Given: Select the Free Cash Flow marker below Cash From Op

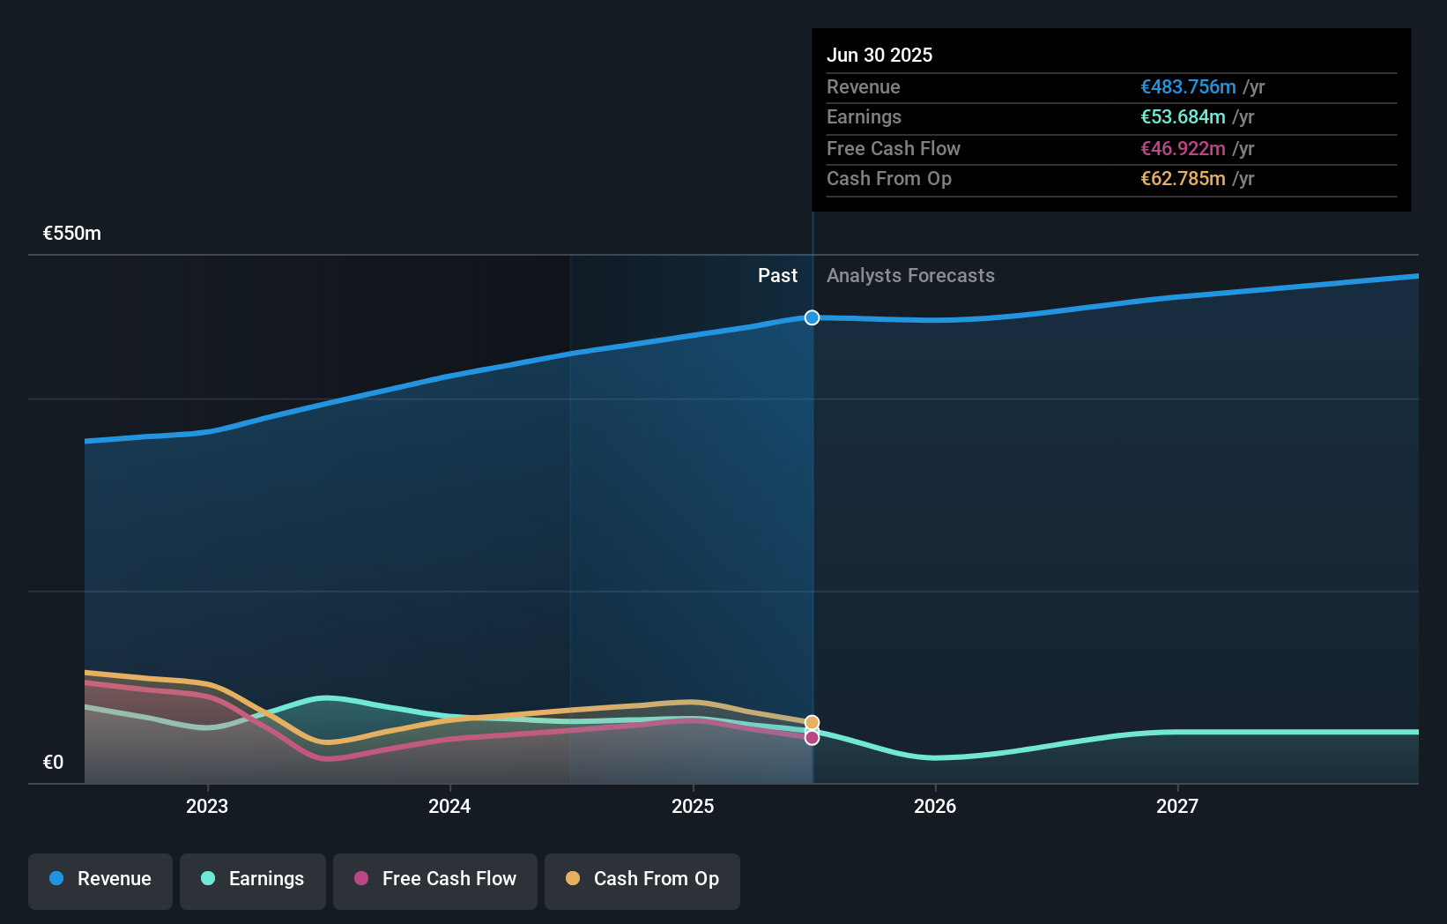Looking at the screenshot, I should coord(811,737).
